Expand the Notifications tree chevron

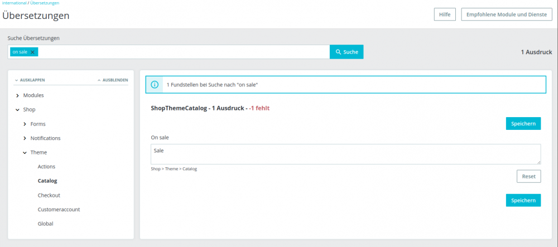point(25,138)
